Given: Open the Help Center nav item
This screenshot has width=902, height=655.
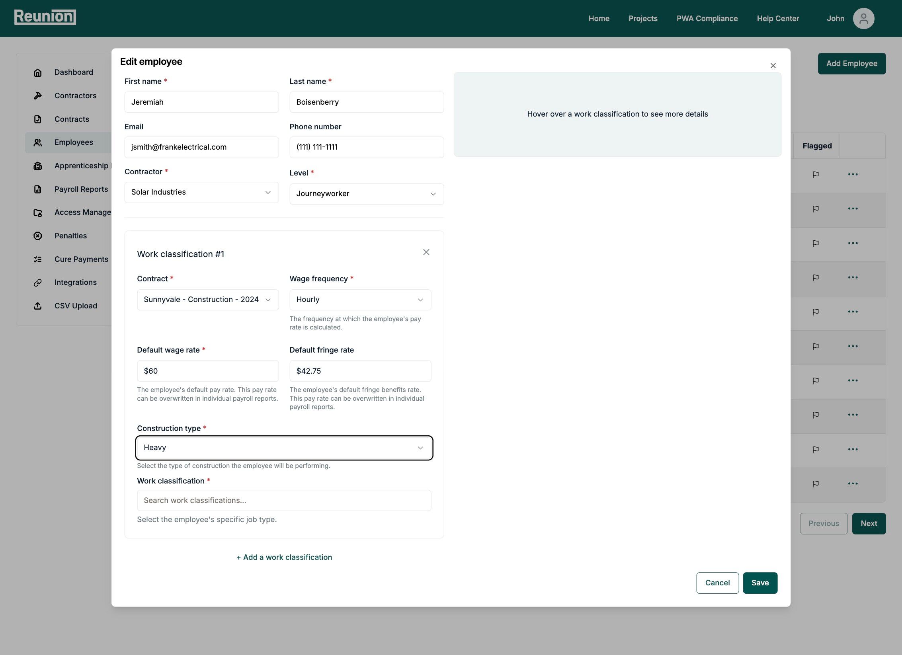Looking at the screenshot, I should pos(778,18).
